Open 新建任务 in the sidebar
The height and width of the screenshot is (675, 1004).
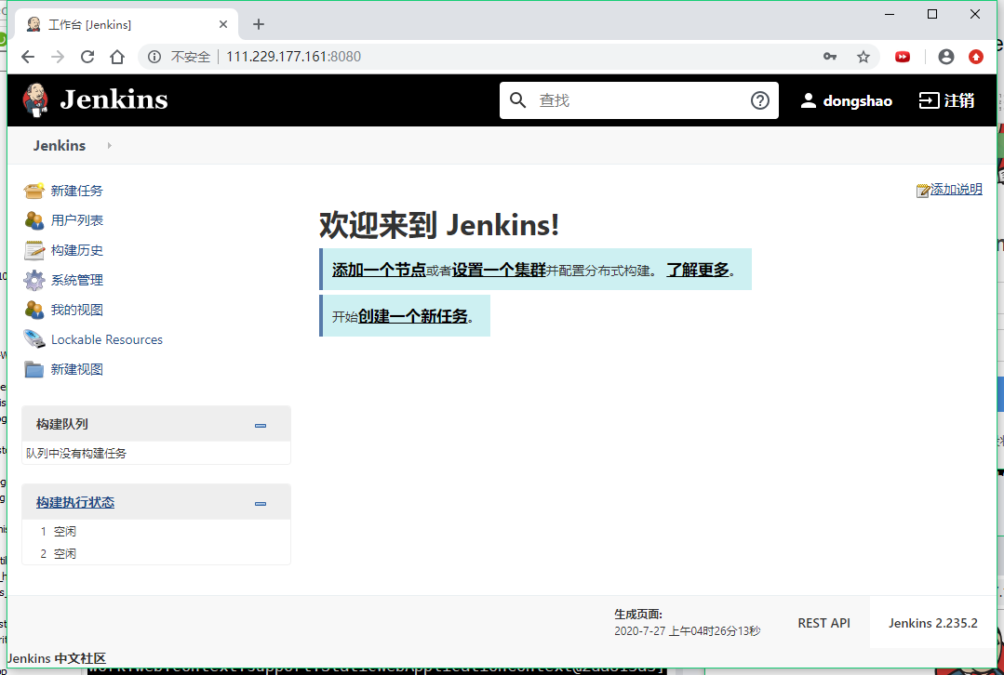(x=77, y=191)
